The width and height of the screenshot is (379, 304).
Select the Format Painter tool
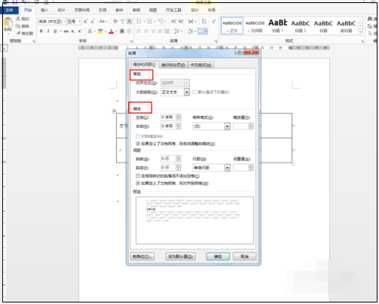25,33
